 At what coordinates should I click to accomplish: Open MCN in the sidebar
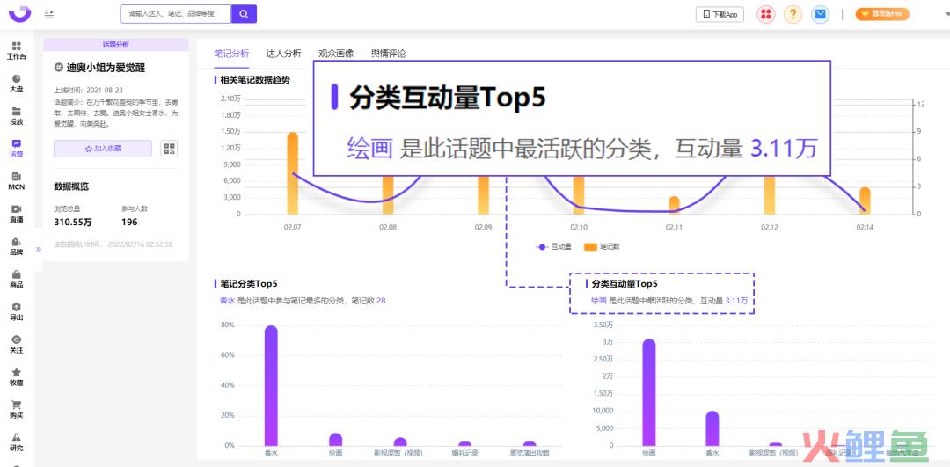(17, 182)
